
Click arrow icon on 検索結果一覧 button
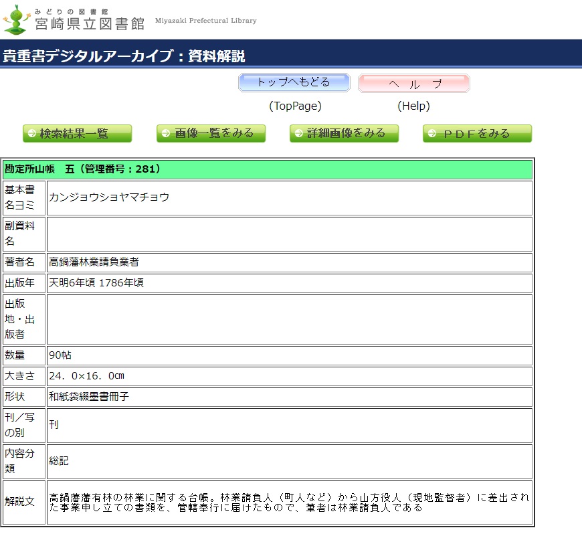32,133
